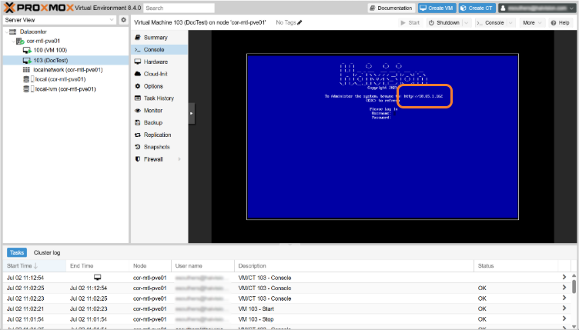Open the Hardware panel for the VM
Screen dimensions: 579x330
coord(155,62)
